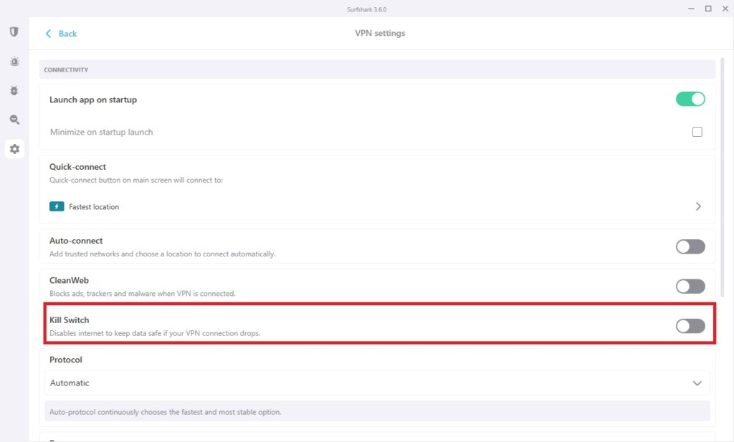Click the CleanWeb description text
This screenshot has width=734, height=442.
[143, 294]
